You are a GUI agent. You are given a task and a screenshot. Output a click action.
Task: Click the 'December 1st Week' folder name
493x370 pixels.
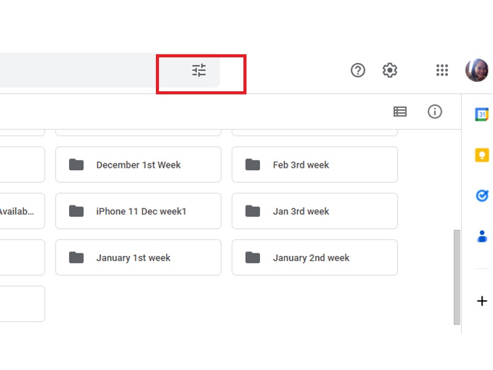click(x=138, y=165)
